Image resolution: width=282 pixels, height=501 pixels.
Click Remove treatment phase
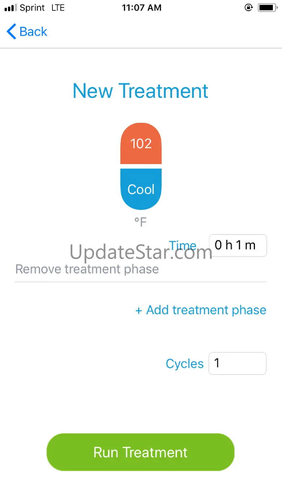click(x=87, y=269)
